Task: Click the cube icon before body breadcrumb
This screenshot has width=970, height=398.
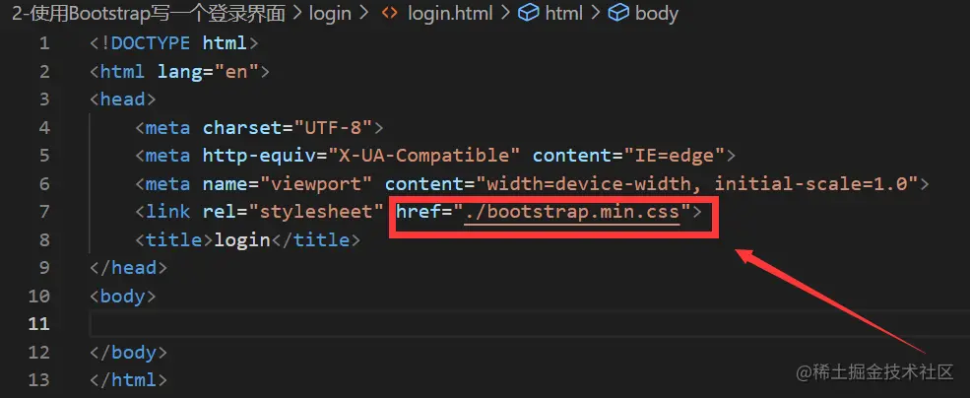Action: (618, 13)
